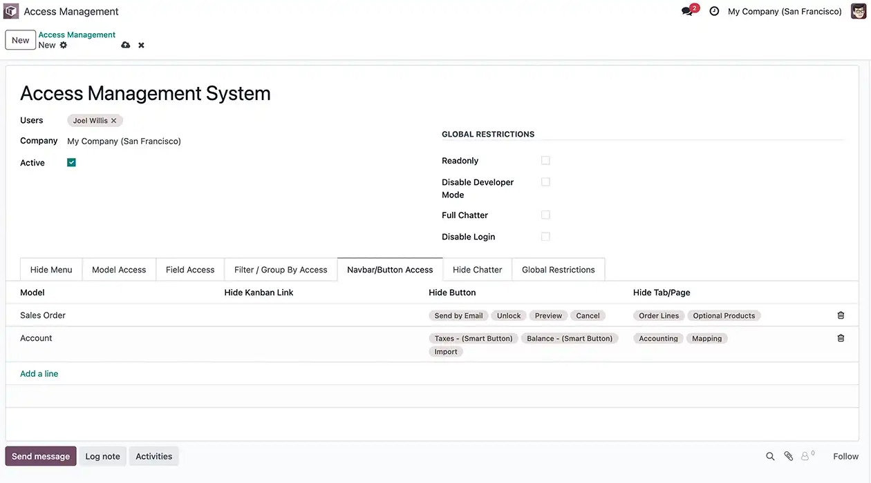Image resolution: width=871 pixels, height=483 pixels.
Task: Click Add a line below Account
Action: pos(39,373)
